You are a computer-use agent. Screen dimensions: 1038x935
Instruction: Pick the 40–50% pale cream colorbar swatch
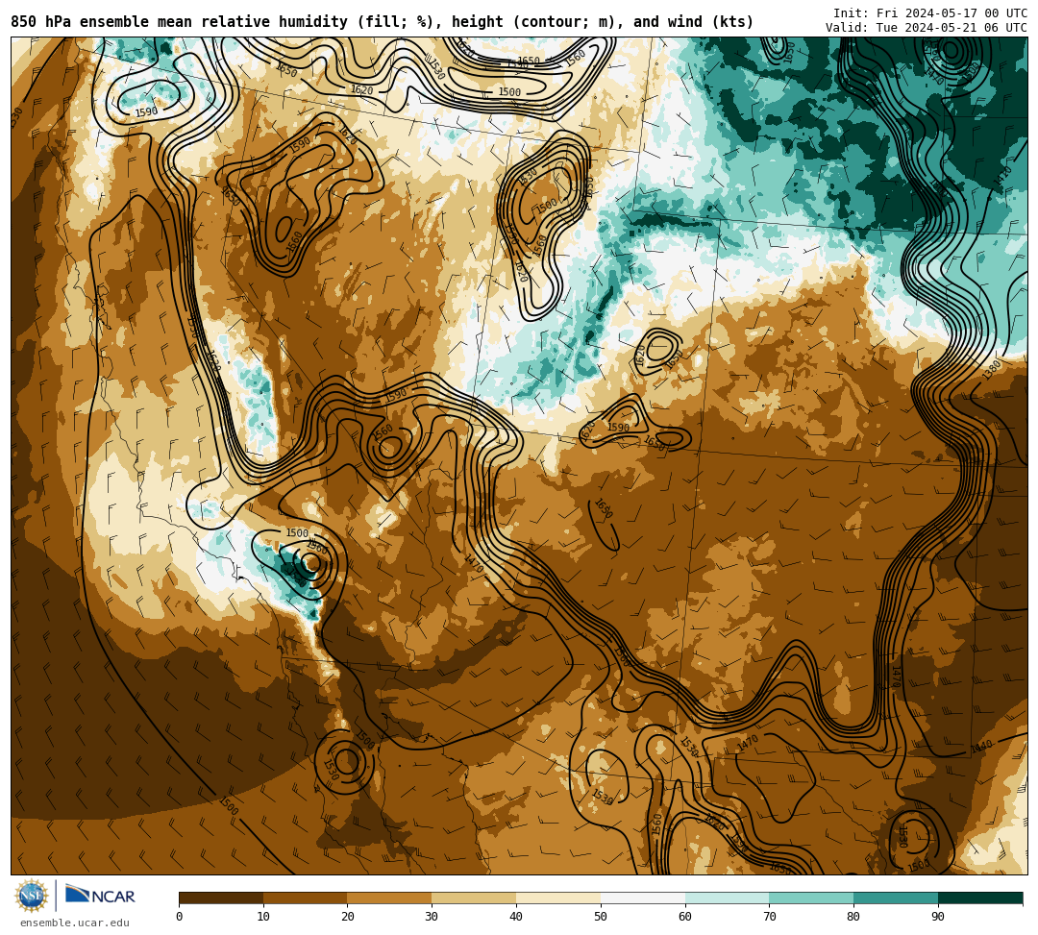pos(558,898)
